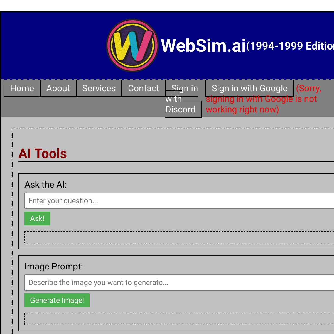Click the Image Prompt label
334x334 pixels.
[54, 266]
